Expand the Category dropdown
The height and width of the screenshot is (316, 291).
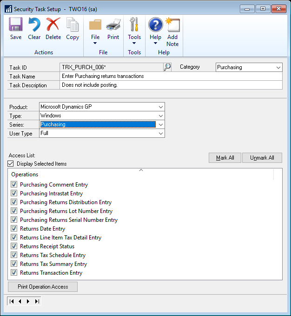coord(278,67)
